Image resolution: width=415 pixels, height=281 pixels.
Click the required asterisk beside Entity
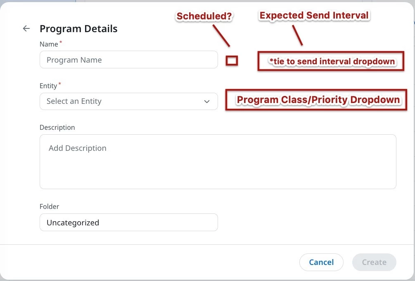coord(59,84)
